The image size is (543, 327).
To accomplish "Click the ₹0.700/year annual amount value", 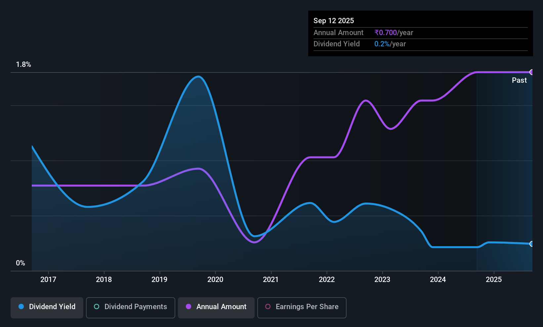I will [394, 33].
